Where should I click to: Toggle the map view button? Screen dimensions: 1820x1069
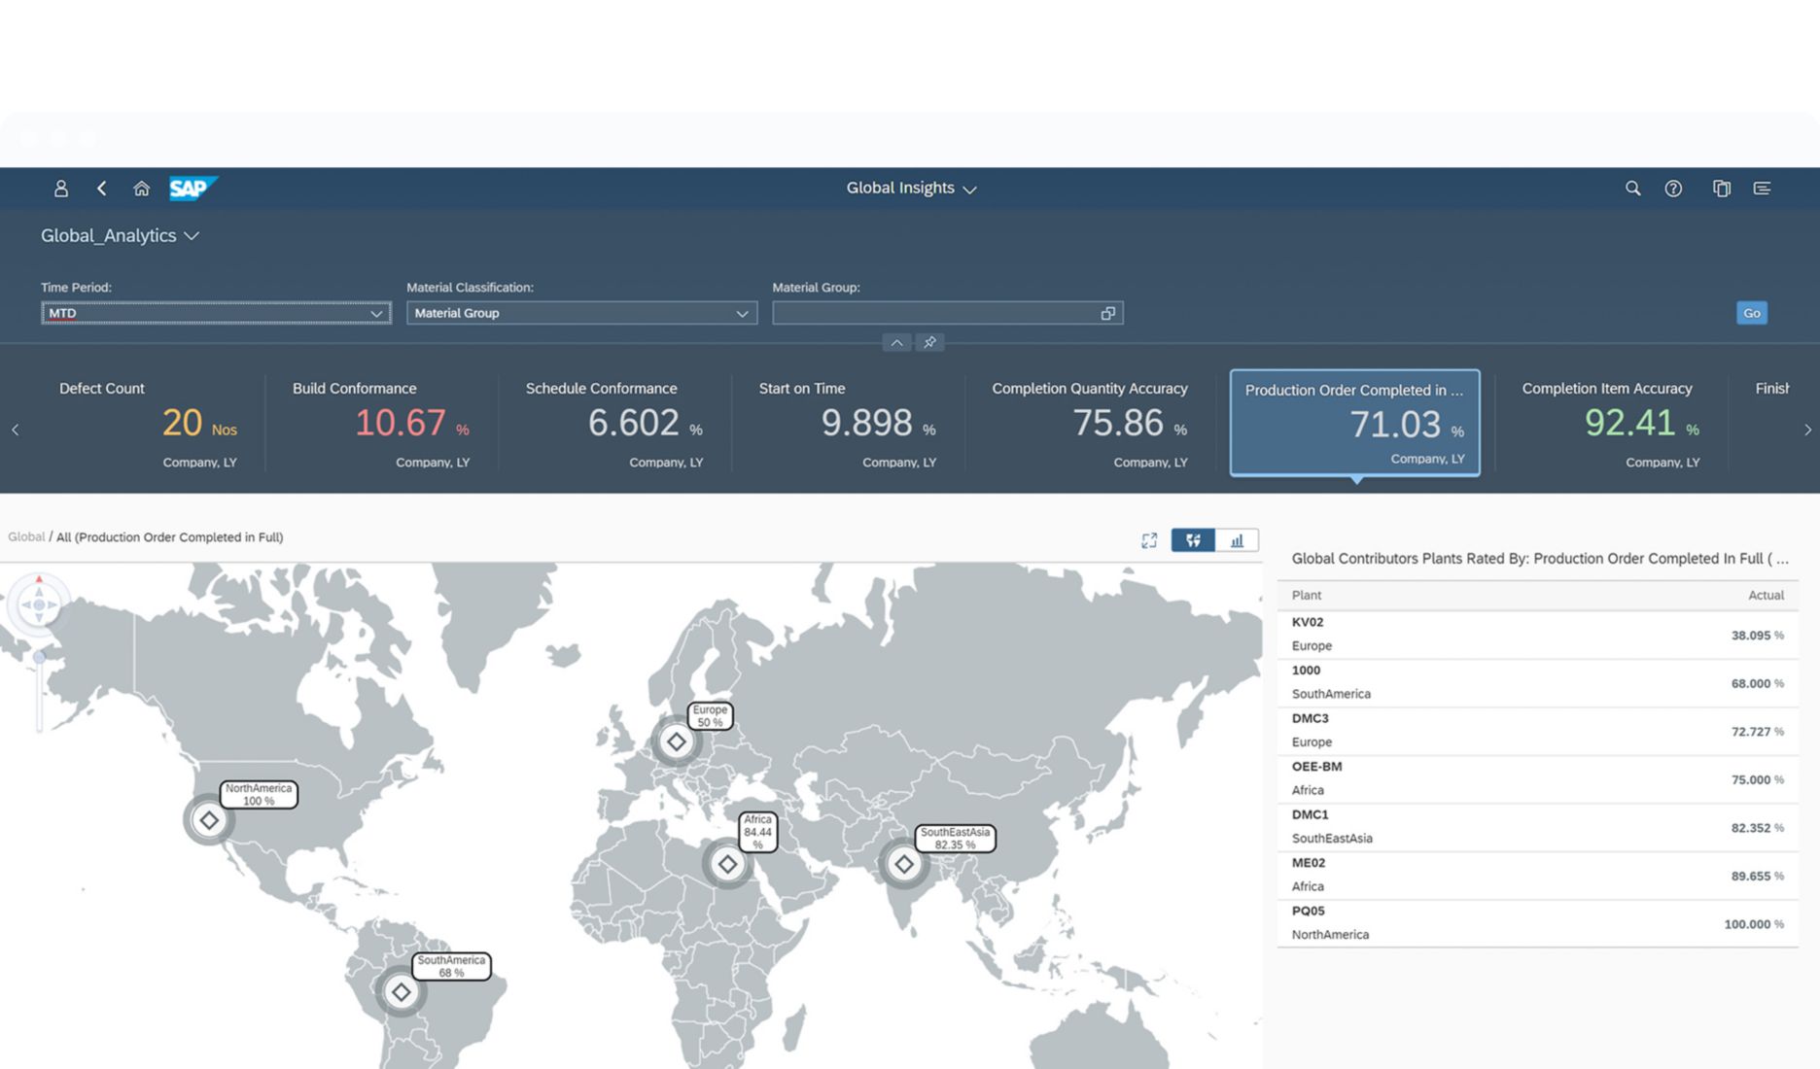(1193, 540)
